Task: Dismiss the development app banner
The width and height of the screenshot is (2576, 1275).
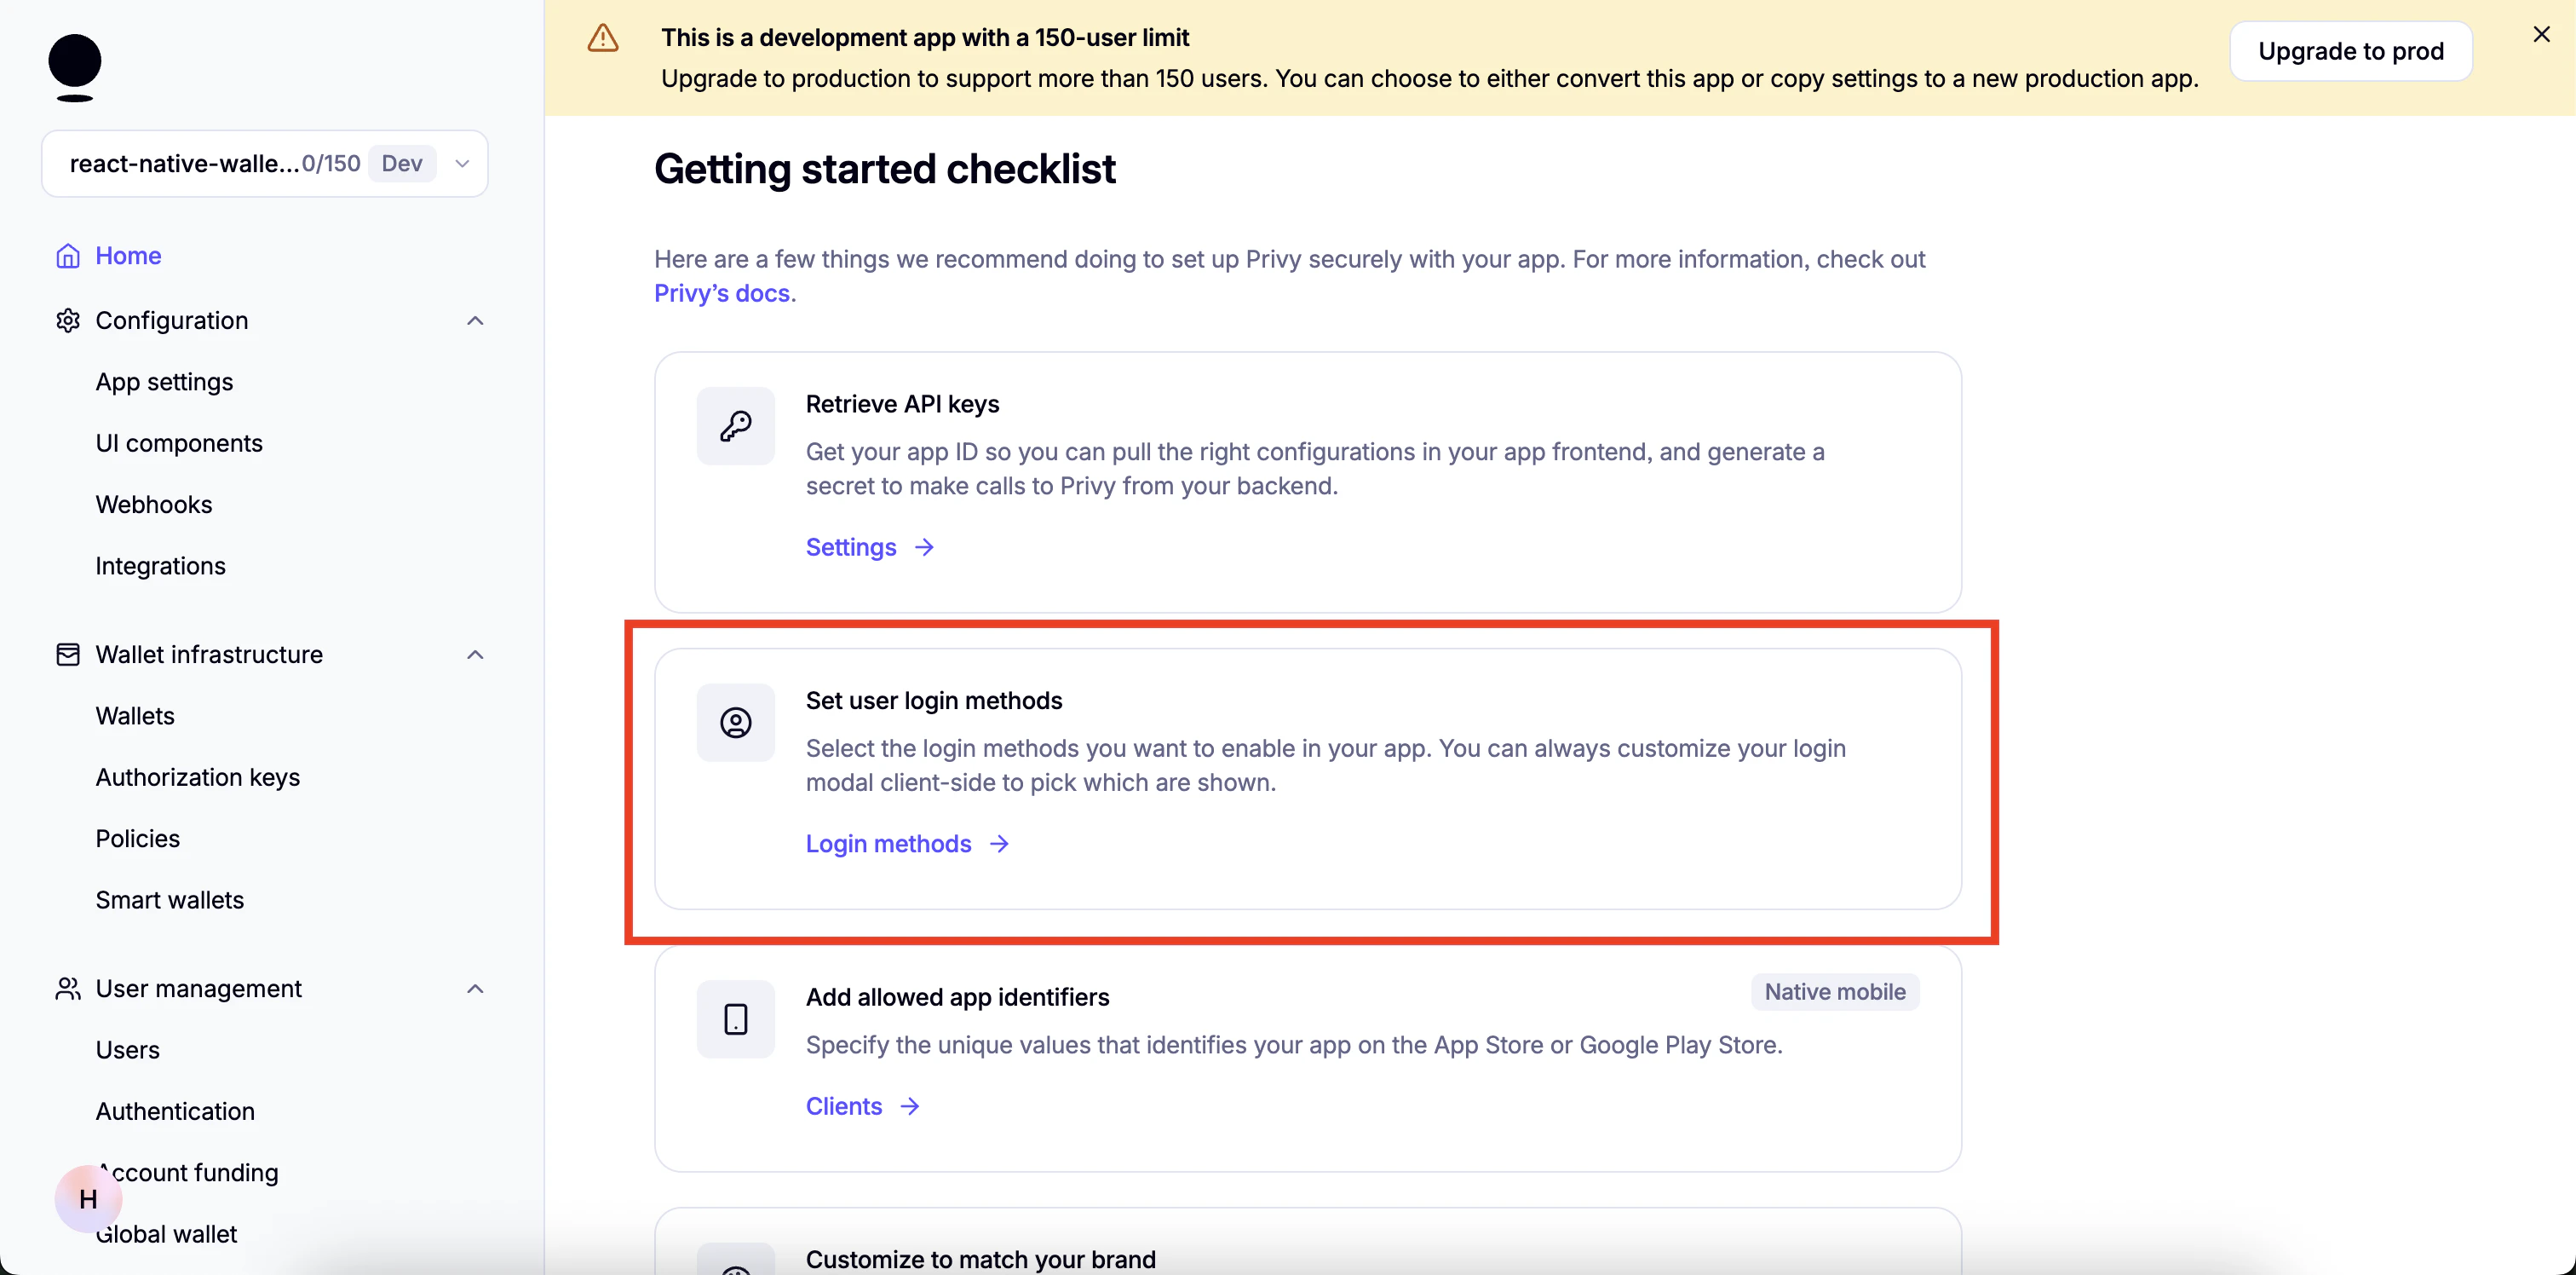Action: pos(2541,33)
